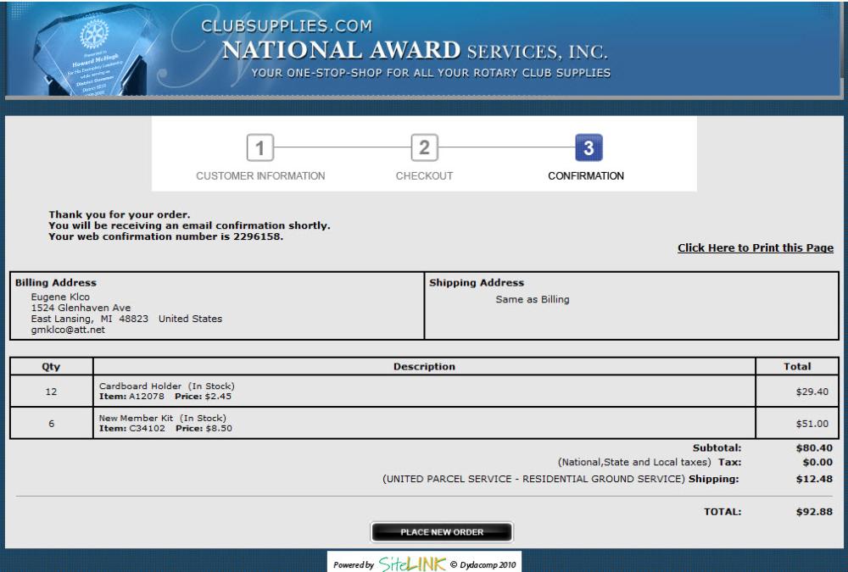Select the Confirmation step label
The width and height of the screenshot is (848, 572).
click(586, 175)
